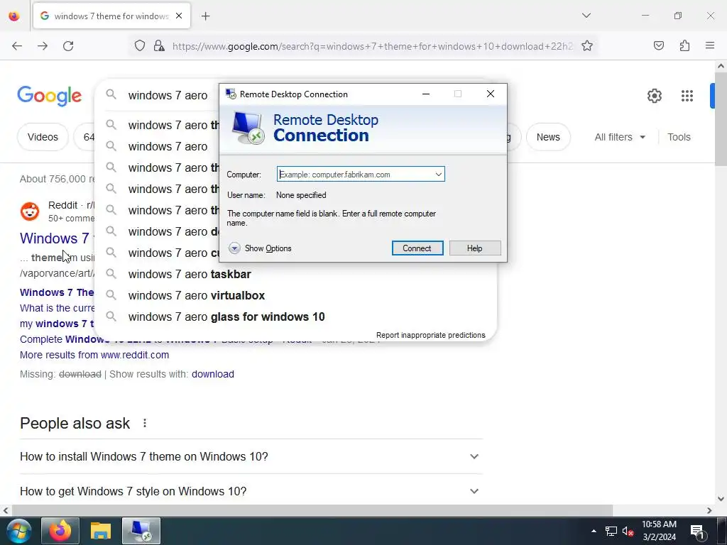Open Google quick settings gear icon
727x545 pixels.
(x=654, y=96)
